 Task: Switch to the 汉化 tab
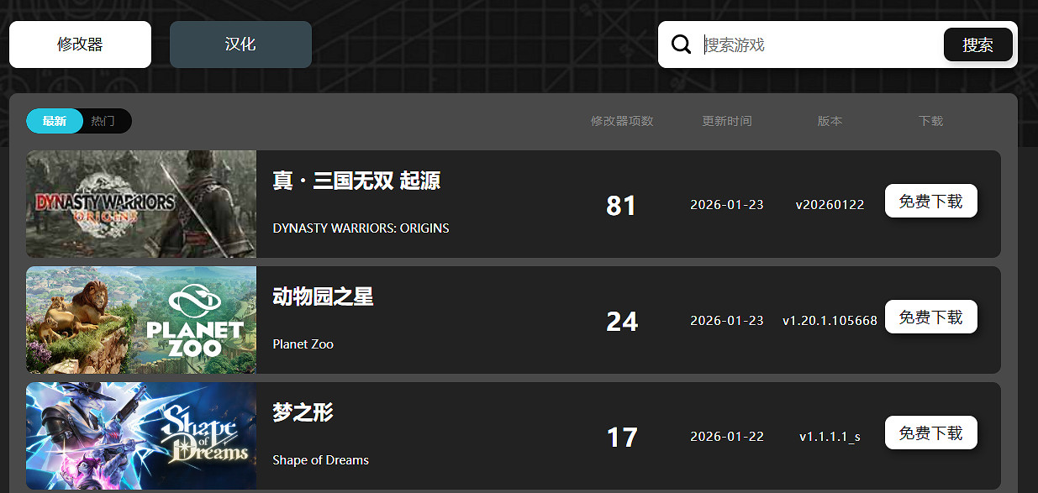point(240,45)
